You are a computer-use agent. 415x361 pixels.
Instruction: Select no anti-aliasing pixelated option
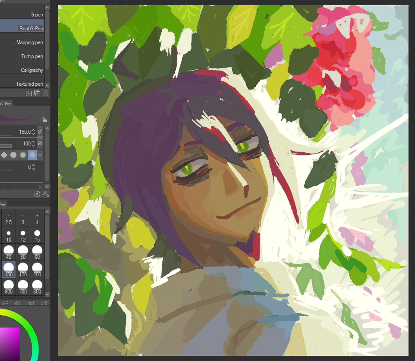coord(4,155)
